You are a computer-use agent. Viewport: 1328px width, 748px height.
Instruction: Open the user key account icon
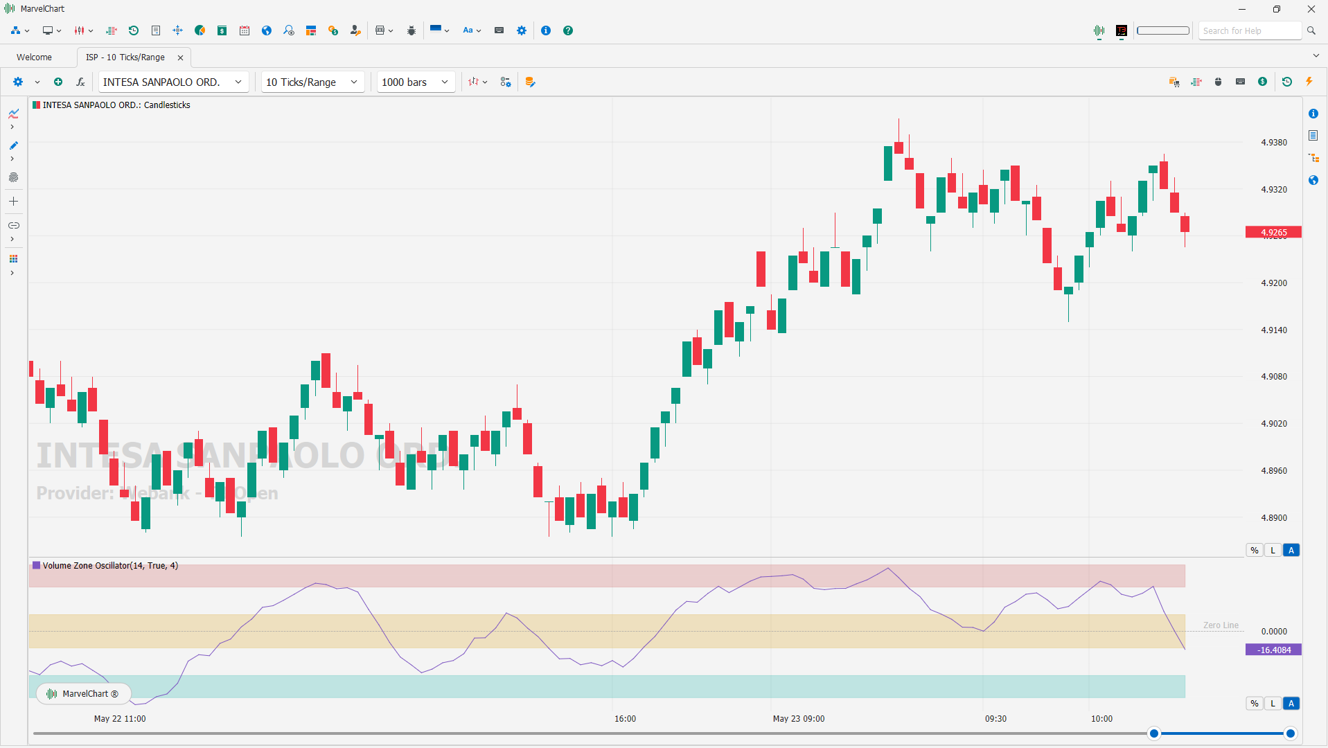[x=355, y=30]
